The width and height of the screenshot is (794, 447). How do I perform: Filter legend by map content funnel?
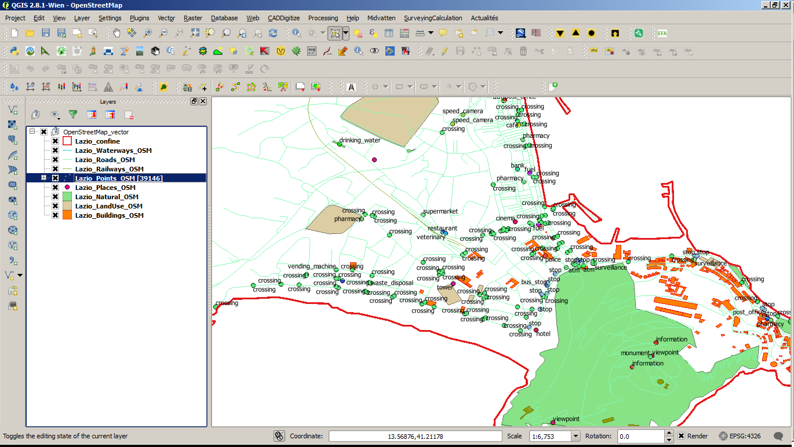pyautogui.click(x=73, y=115)
